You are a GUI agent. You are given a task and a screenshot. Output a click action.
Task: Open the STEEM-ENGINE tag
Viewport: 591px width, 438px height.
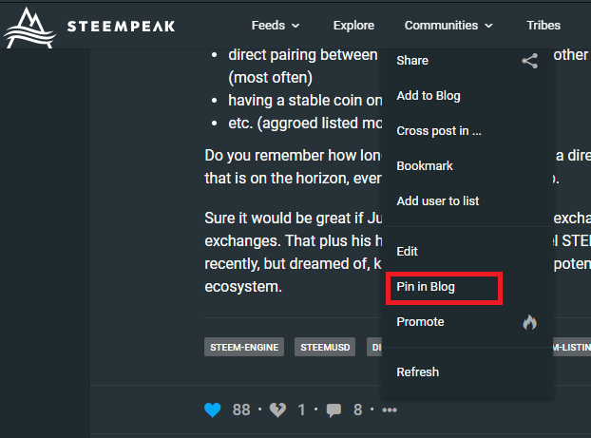click(x=245, y=348)
